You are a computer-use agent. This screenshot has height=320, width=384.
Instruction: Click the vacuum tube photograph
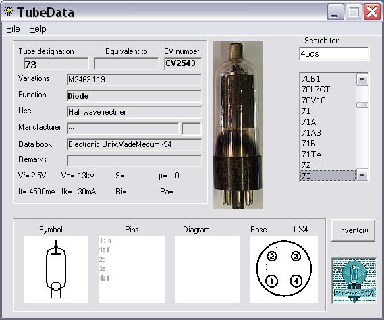click(238, 125)
